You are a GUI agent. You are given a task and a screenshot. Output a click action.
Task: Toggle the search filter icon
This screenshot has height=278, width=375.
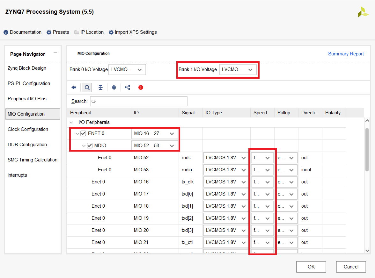pyautogui.click(x=87, y=87)
